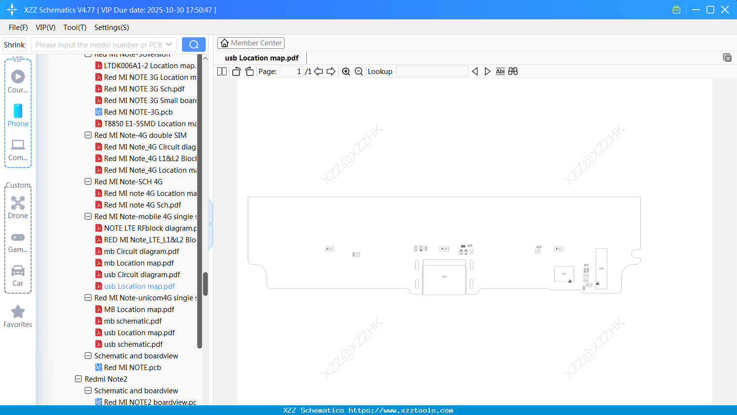Screen dimensions: 737x415
Task: Open the model search dropdown arrow
Action: point(168,44)
